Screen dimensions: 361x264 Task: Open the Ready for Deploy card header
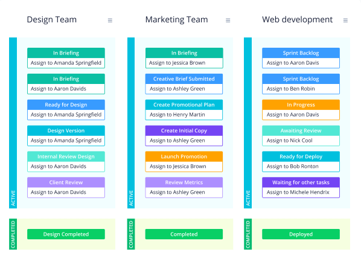pyautogui.click(x=301, y=156)
